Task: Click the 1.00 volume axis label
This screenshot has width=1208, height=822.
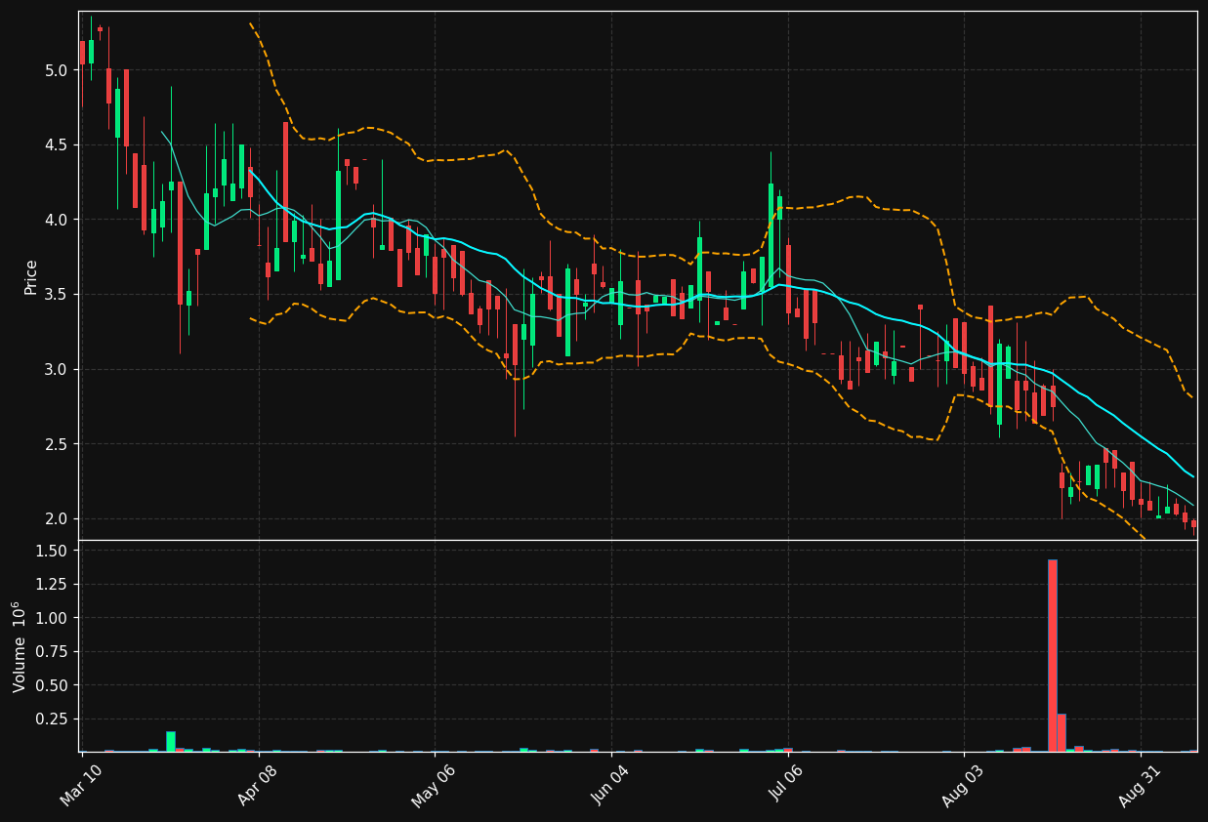Action: [52, 618]
